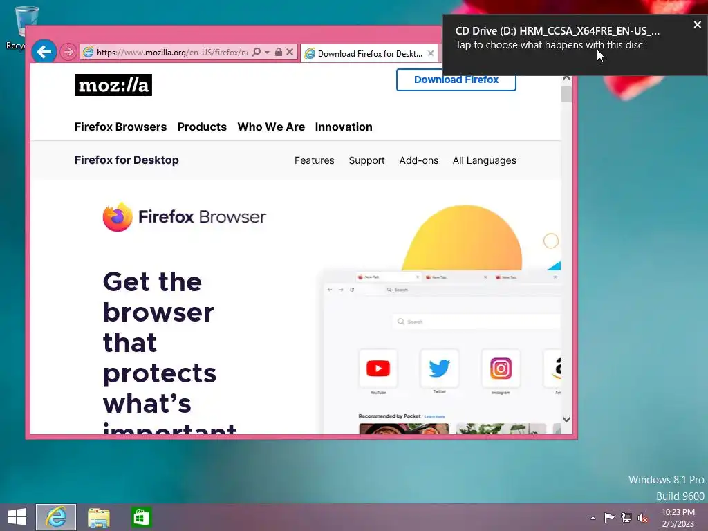This screenshot has height=531, width=708.
Task: Click the mozilla.org address field
Action: coord(172,53)
